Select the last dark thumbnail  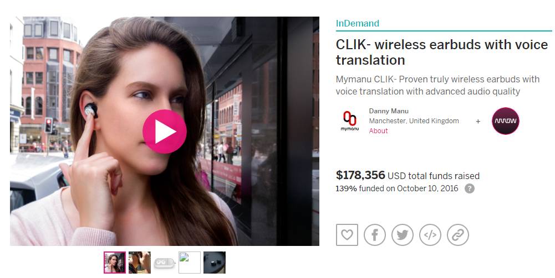[215, 262]
